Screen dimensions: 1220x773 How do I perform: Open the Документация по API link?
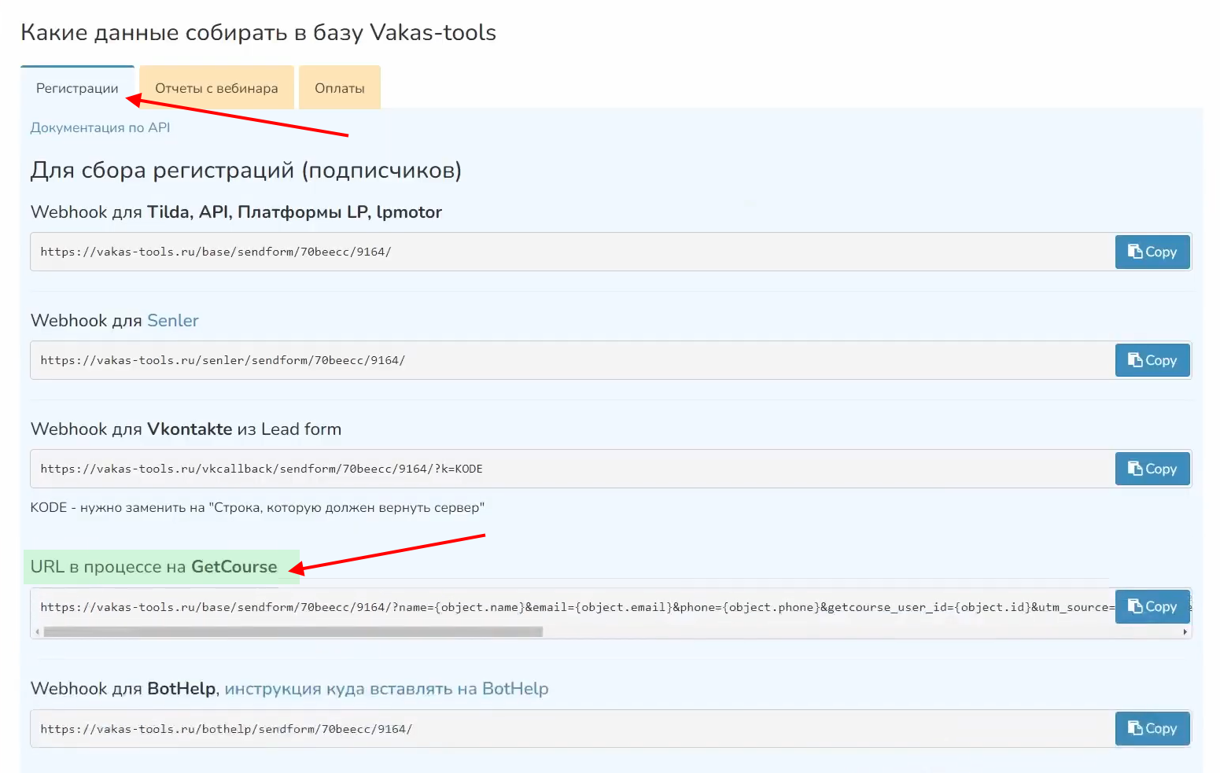[100, 128]
